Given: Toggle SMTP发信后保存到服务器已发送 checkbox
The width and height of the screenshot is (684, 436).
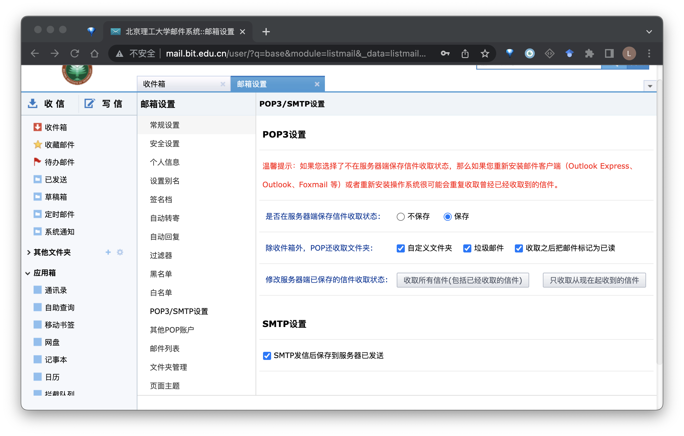Looking at the screenshot, I should [267, 356].
